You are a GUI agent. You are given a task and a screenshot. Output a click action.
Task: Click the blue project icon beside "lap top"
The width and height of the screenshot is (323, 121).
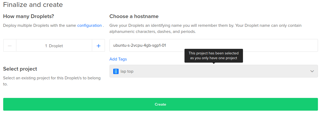point(116,71)
